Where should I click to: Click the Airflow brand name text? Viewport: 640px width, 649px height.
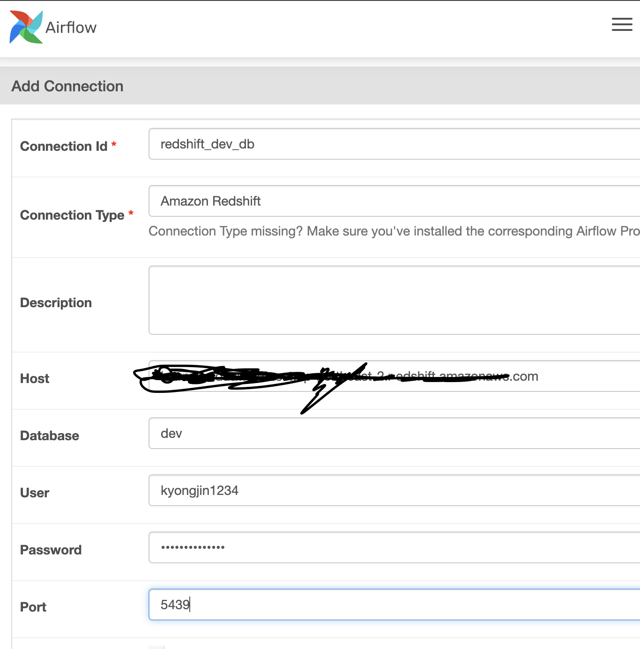71,28
